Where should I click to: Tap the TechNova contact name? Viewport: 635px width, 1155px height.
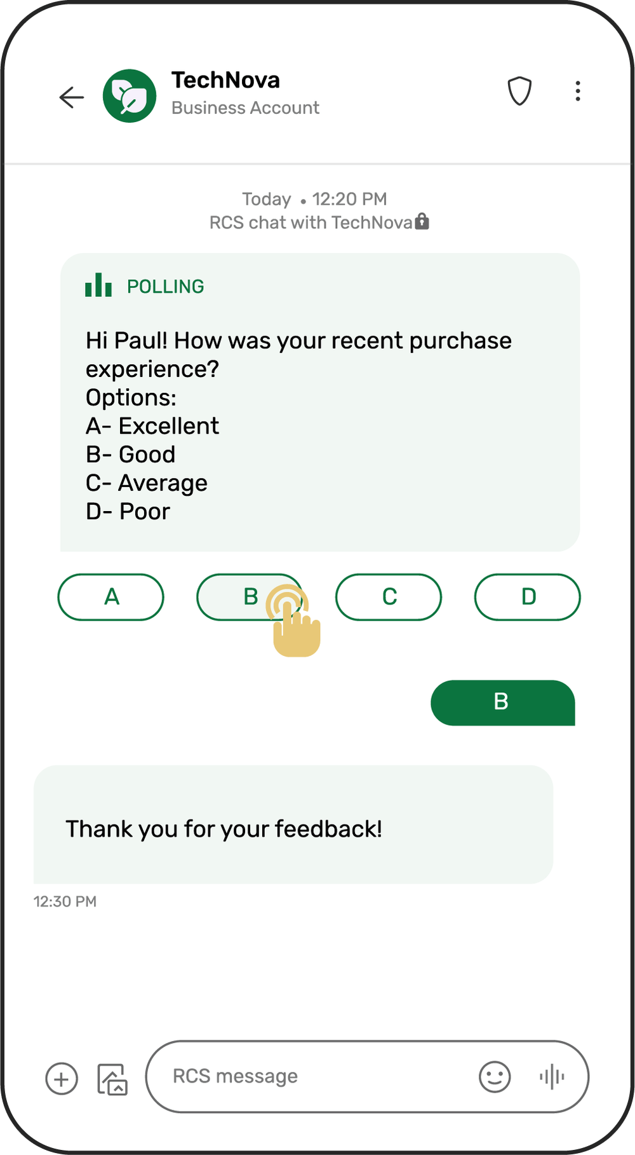coord(225,80)
